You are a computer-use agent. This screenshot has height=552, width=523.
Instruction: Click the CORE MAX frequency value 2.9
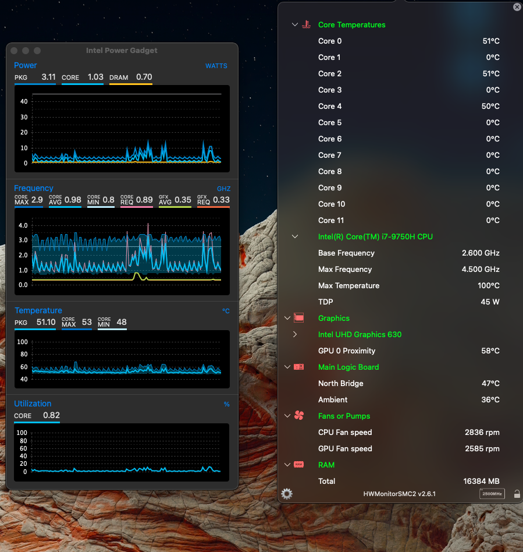pos(37,200)
